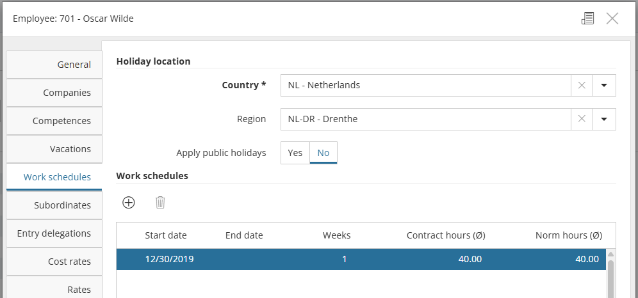This screenshot has width=638, height=298.
Task: Add a new work schedule
Action: pos(129,202)
